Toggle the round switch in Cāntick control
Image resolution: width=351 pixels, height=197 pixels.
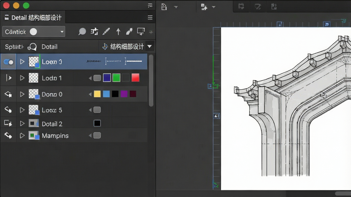point(33,32)
